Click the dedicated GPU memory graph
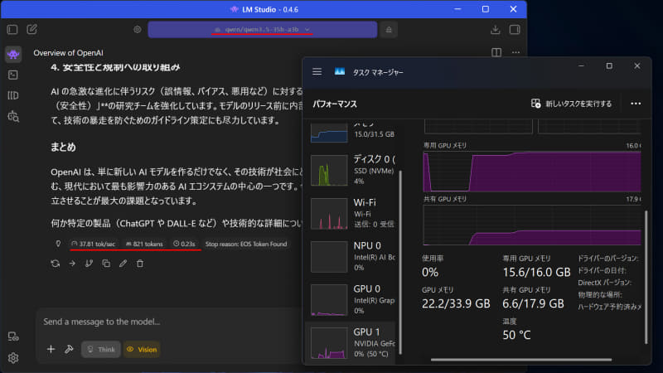The image size is (663, 373). (x=532, y=172)
